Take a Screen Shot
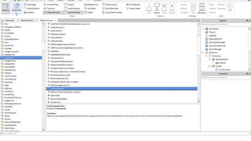This screenshot has width=251, height=141. (x=164, y=9)
